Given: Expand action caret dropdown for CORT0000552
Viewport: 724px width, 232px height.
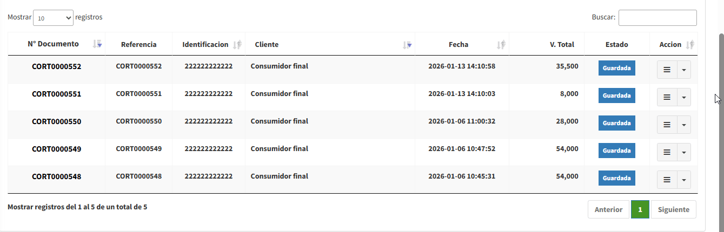Looking at the screenshot, I should [684, 70].
